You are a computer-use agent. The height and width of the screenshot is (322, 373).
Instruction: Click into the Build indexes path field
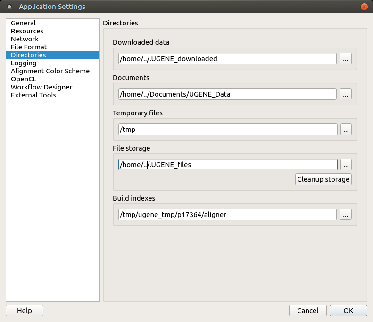tap(227, 214)
